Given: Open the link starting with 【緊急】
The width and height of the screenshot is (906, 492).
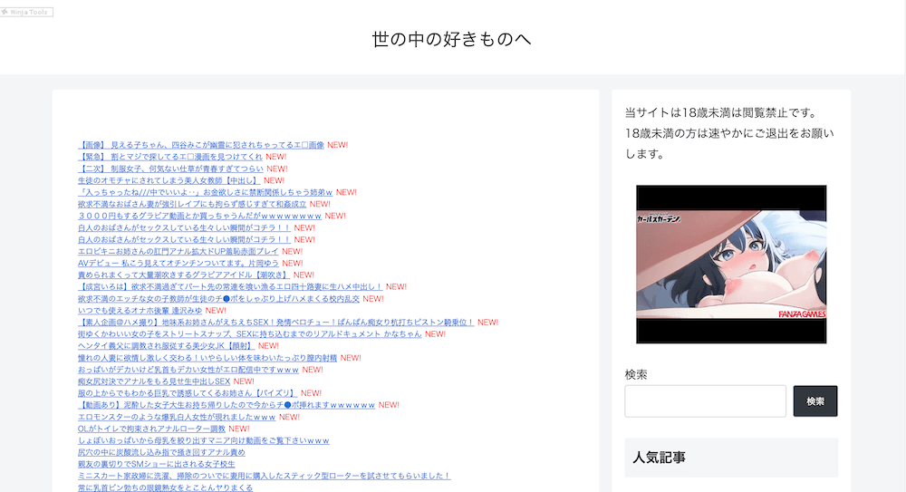Looking at the screenshot, I should point(169,157).
